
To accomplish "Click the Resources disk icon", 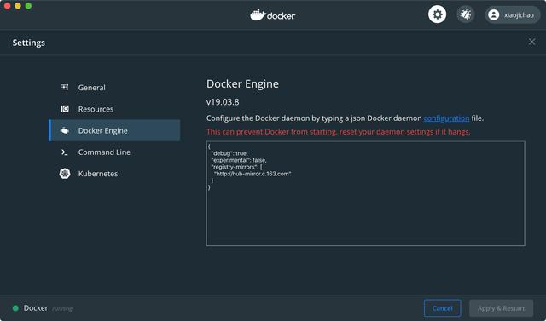I will click(x=65, y=109).
